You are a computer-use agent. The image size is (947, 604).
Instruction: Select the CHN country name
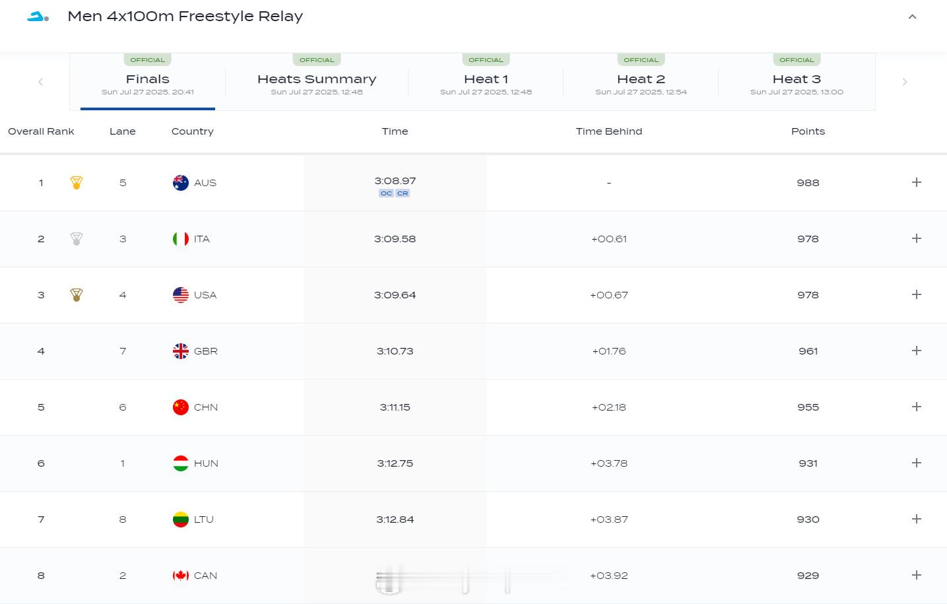click(206, 407)
